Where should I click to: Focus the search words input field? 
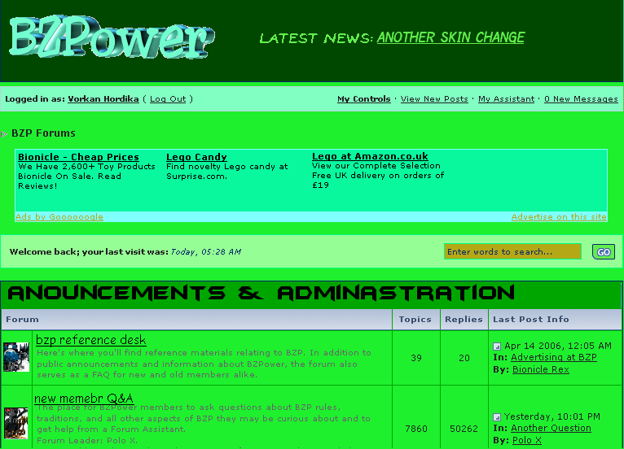(x=512, y=251)
